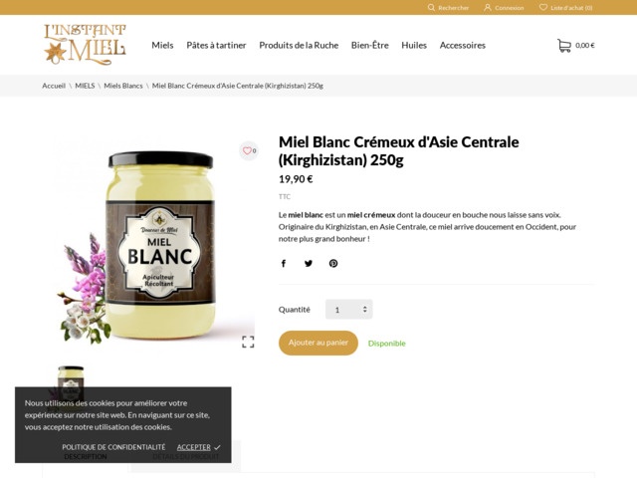Open the Connexion user account icon
This screenshot has width=637, height=478.
(488, 7)
